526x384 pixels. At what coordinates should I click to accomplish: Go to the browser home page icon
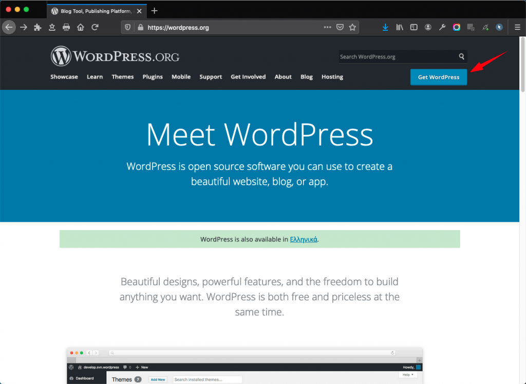click(x=81, y=28)
